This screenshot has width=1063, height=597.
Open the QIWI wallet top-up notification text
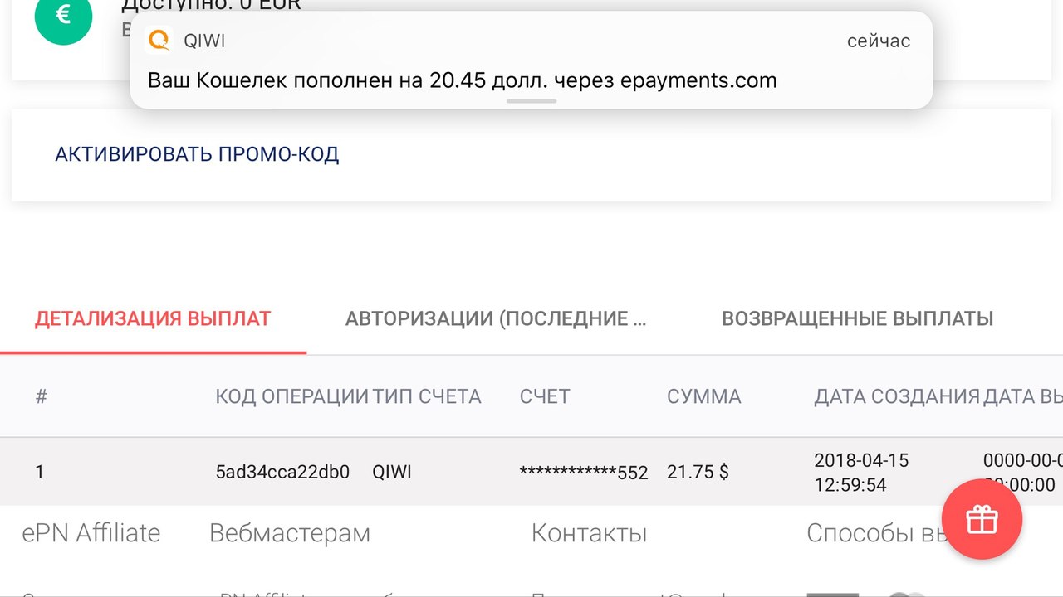462,80
